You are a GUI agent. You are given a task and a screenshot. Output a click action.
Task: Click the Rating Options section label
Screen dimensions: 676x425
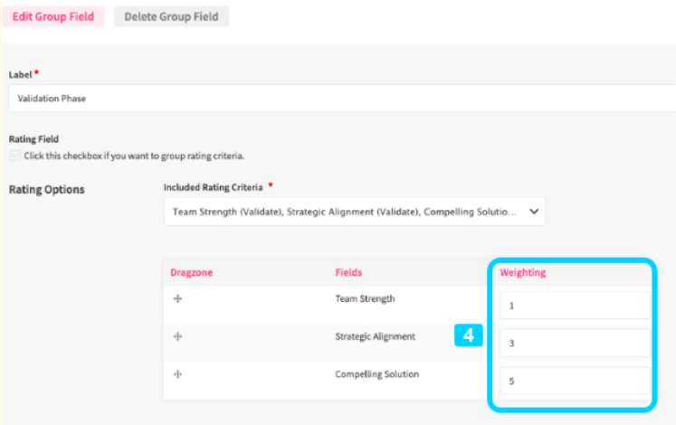point(46,190)
